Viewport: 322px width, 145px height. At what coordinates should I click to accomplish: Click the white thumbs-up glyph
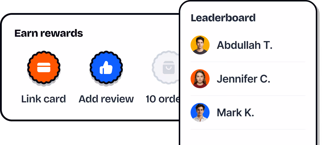pos(106,67)
